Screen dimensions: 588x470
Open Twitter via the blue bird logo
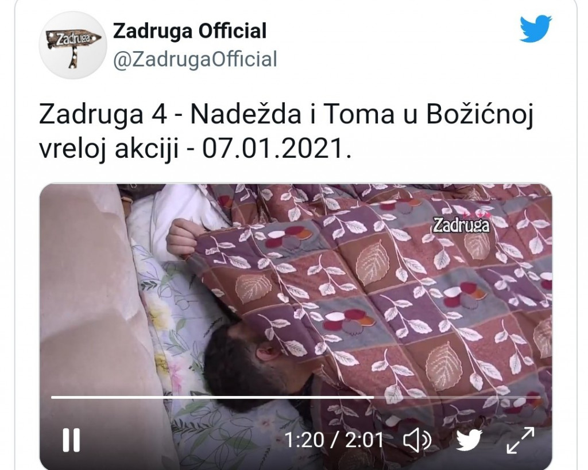click(x=536, y=29)
